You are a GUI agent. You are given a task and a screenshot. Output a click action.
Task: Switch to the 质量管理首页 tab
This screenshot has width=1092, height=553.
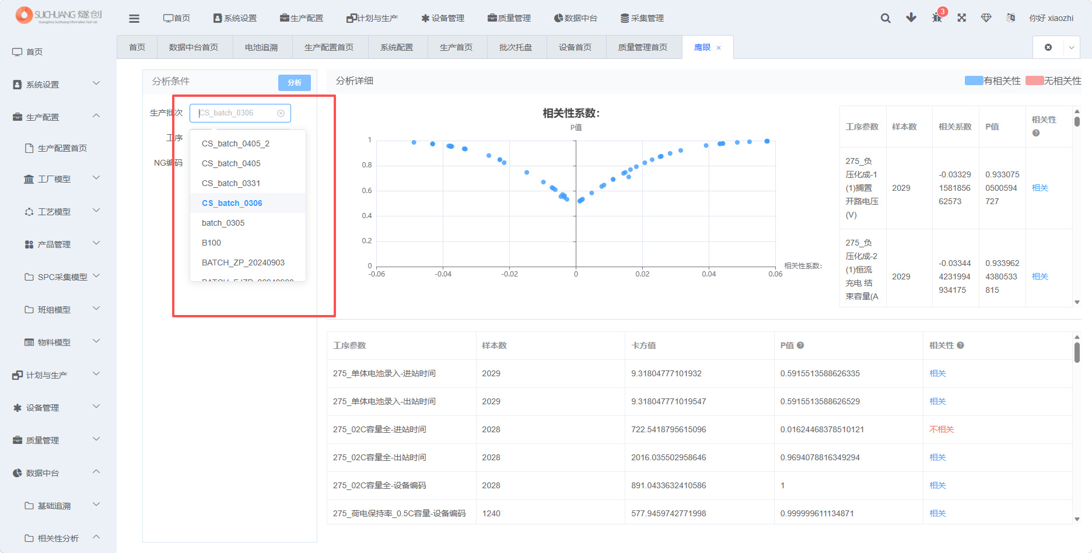click(x=643, y=47)
